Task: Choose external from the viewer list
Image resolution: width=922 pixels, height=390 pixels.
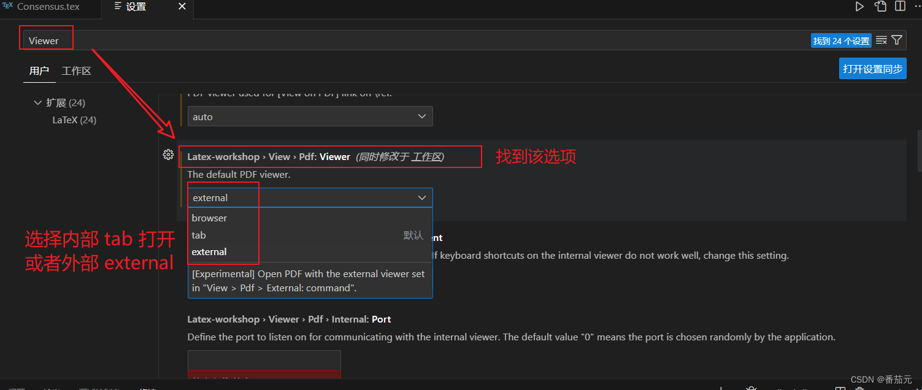Action: 310,252
